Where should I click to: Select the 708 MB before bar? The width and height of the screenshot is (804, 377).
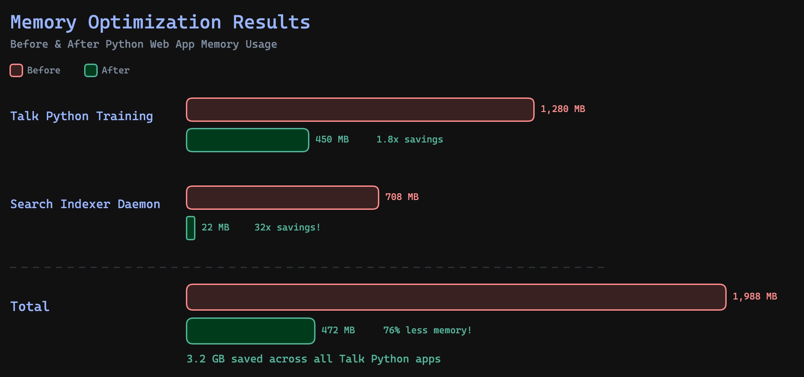282,198
